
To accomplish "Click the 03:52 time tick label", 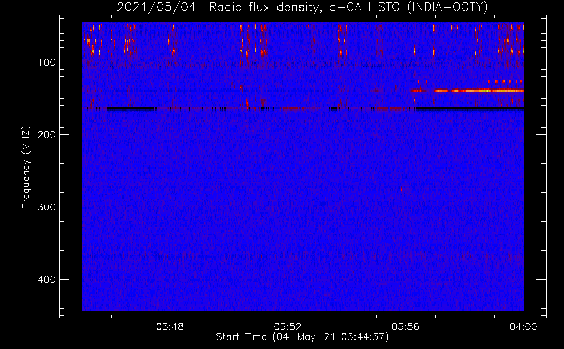I will pyautogui.click(x=288, y=327).
